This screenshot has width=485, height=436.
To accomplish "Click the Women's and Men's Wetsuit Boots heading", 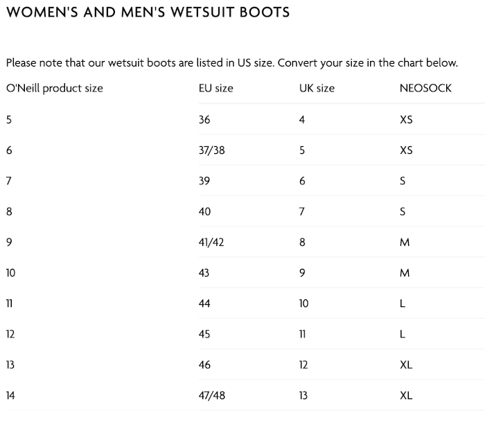I will click(148, 12).
